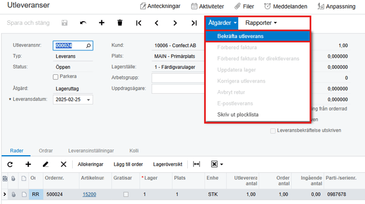This screenshot has width=365, height=204.
Task: Add new record with plus icon
Action: tap(101, 23)
